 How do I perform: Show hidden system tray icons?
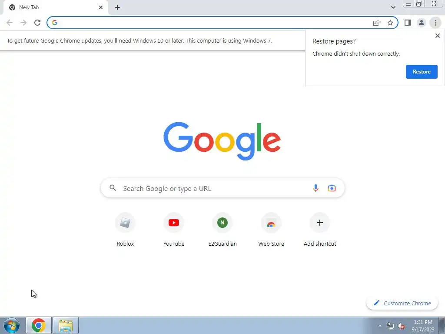[x=380, y=326]
